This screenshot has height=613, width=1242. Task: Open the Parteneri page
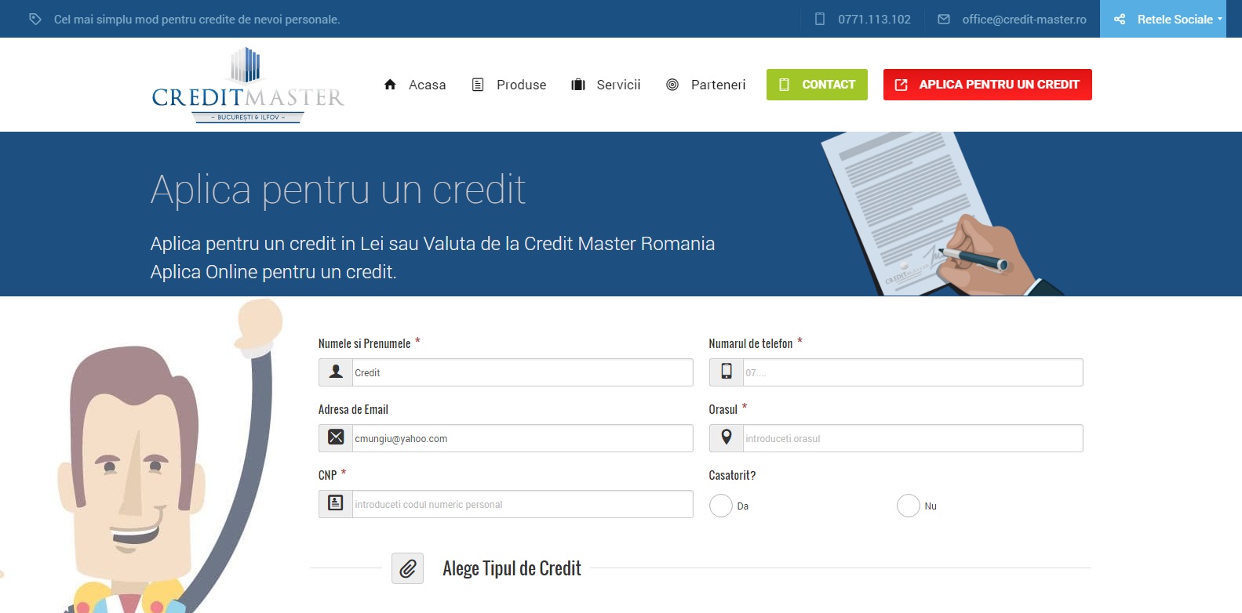click(x=706, y=85)
